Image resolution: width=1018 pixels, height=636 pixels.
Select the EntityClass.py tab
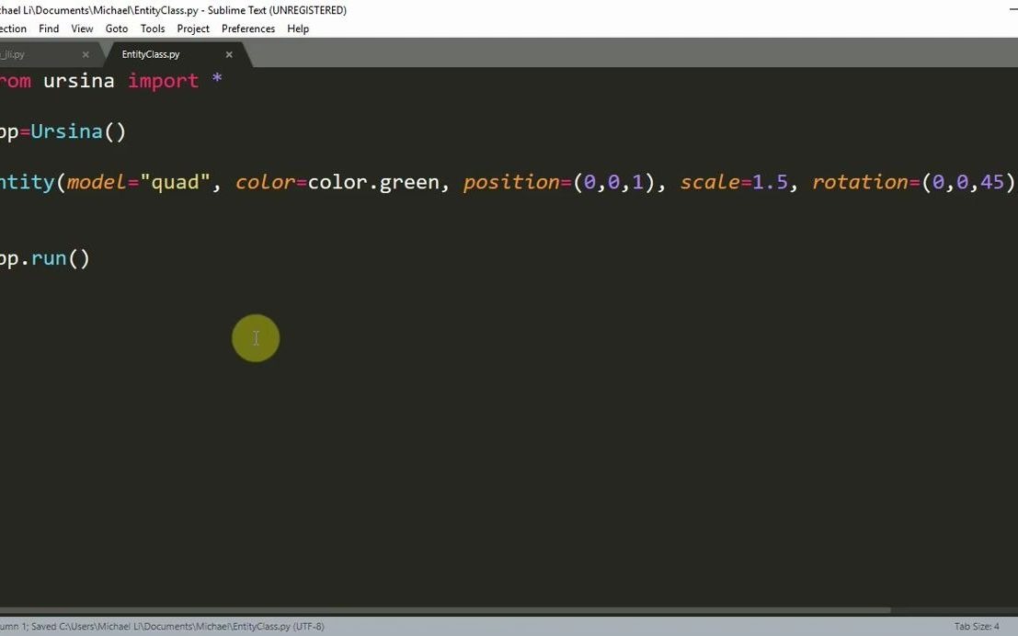[x=150, y=54]
